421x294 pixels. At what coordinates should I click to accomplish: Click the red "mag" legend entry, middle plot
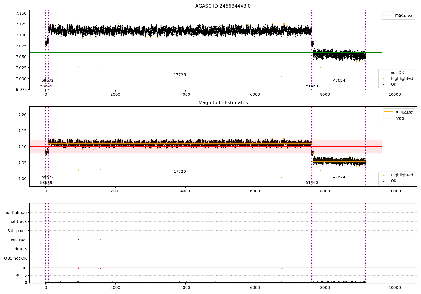(x=394, y=118)
